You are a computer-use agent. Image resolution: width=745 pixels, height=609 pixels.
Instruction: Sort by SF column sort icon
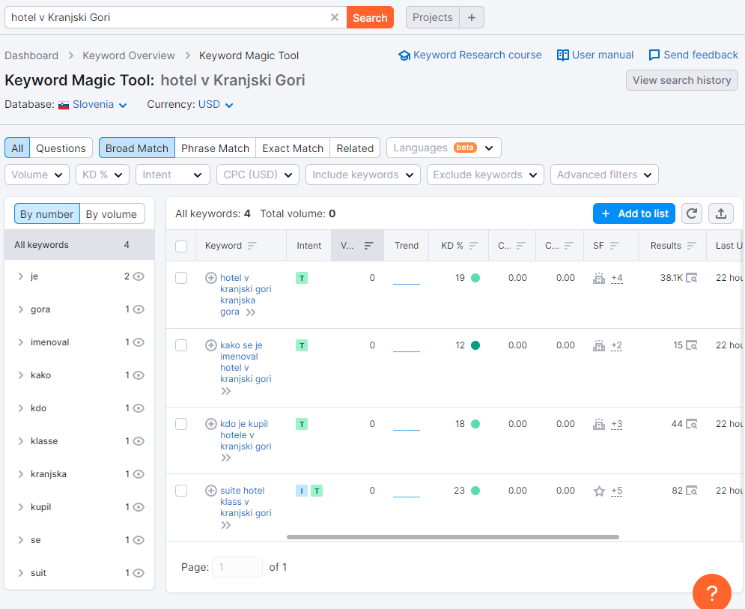click(x=614, y=245)
